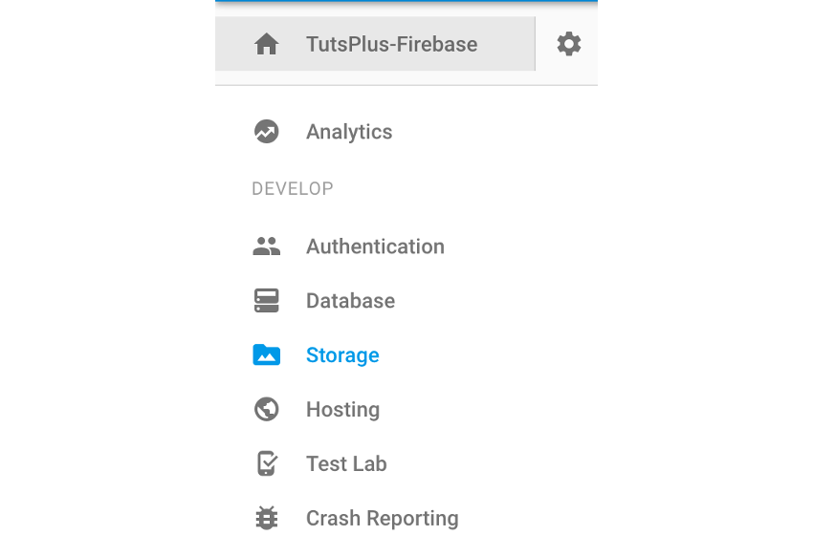Viewport: 813px width, 557px height.
Task: Open the Hosting section
Action: coord(342,409)
